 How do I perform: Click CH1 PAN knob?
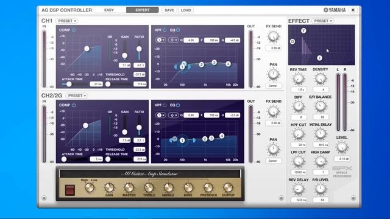click(274, 74)
